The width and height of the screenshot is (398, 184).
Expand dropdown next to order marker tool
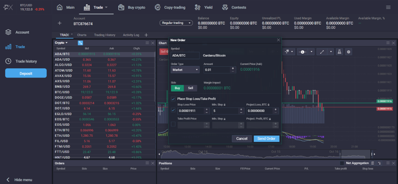point(293,52)
